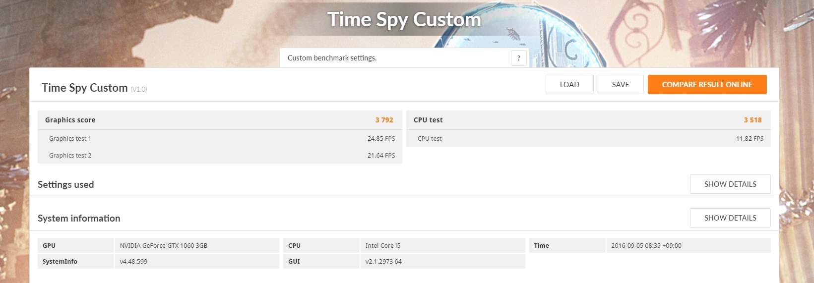Image resolution: width=814 pixels, height=283 pixels.
Task: Click the Time Spy Custom banner title
Action: [404, 20]
